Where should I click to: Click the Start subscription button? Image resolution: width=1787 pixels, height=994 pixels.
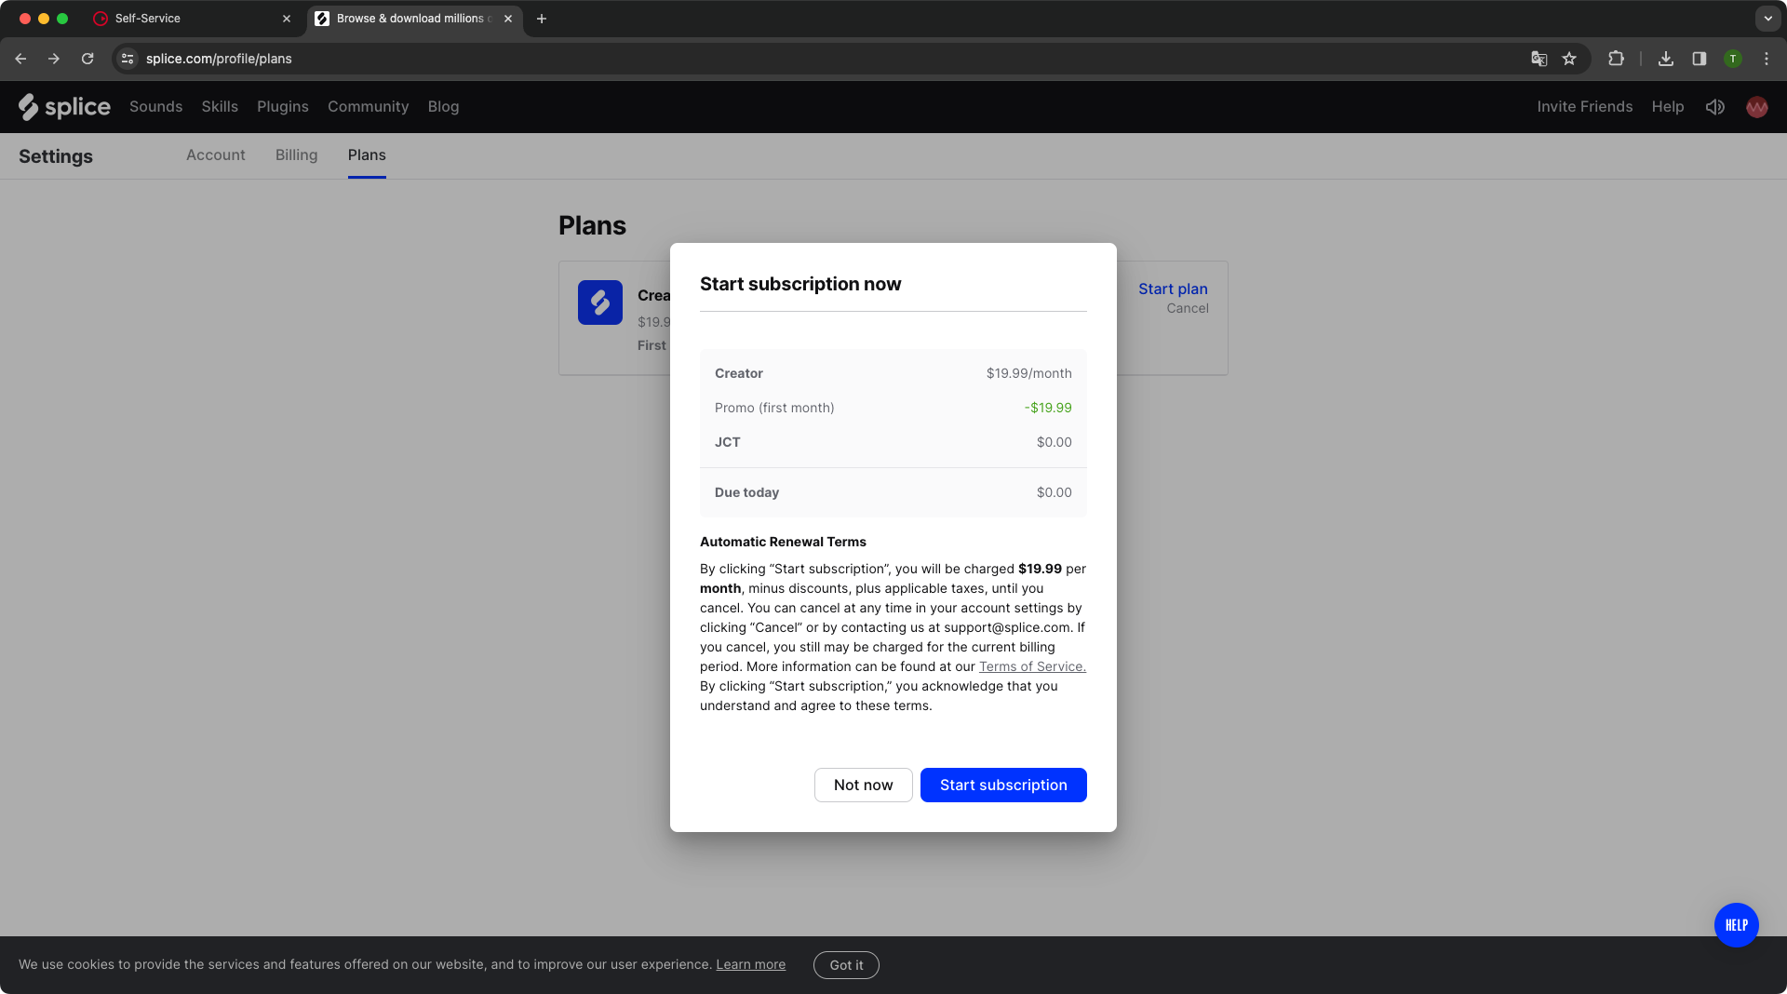click(1003, 785)
